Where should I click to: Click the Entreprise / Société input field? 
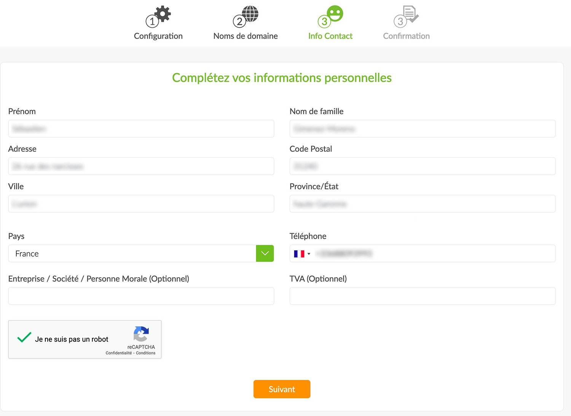[141, 296]
